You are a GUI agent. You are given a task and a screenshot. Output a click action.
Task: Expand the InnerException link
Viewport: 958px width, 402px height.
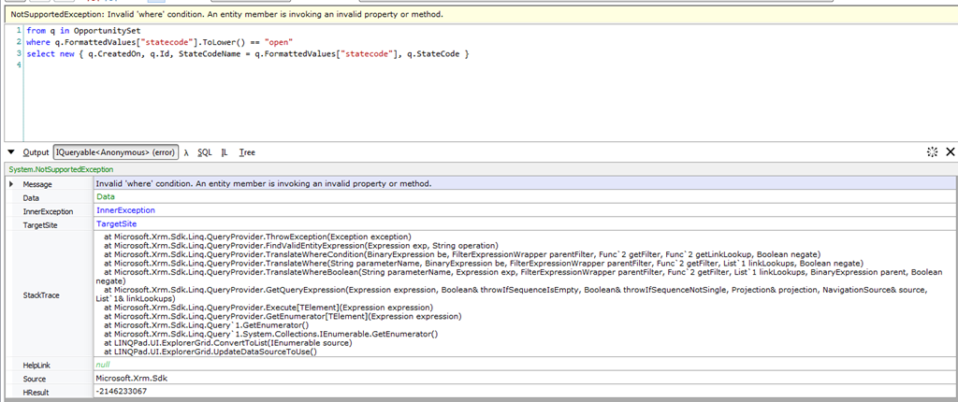(125, 210)
